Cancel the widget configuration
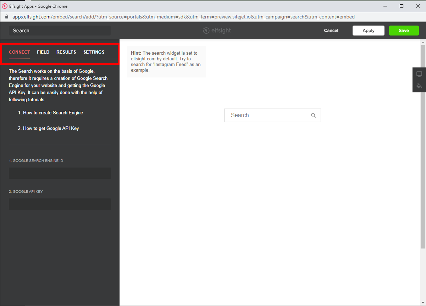The height and width of the screenshot is (306, 426). click(x=331, y=30)
